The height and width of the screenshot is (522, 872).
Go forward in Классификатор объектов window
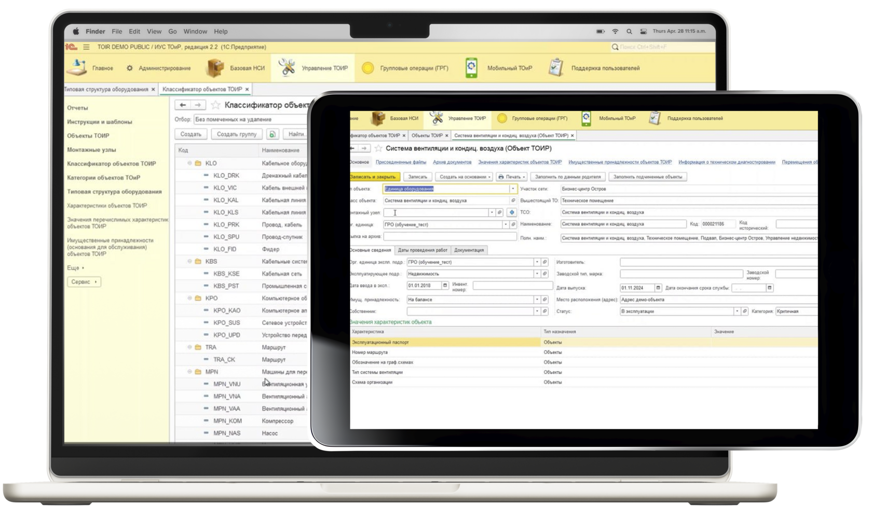(x=198, y=105)
